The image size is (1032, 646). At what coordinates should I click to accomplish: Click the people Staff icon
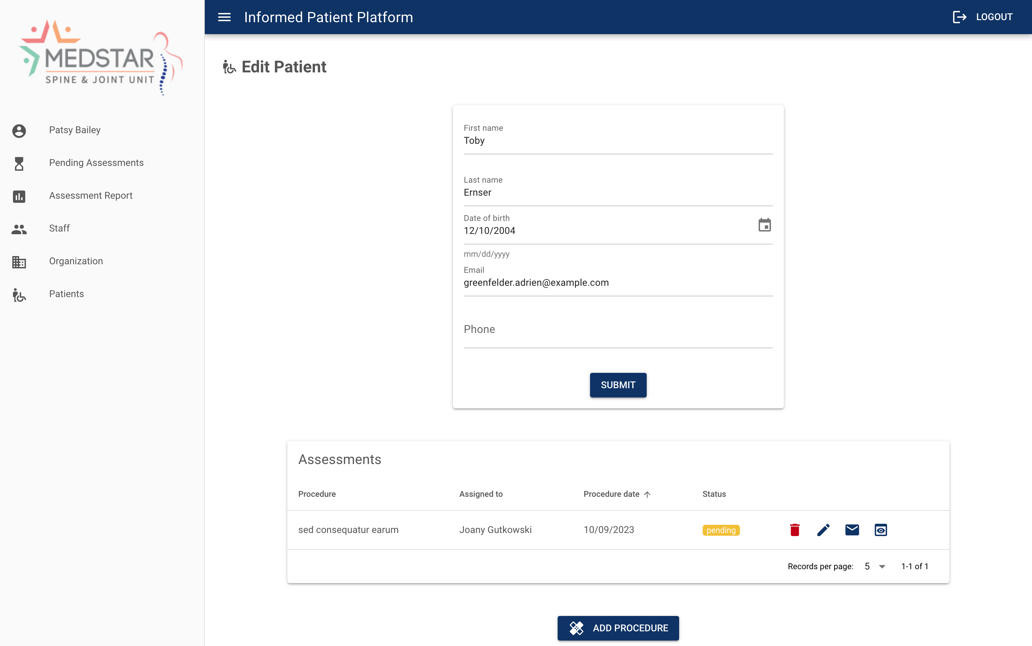pos(19,229)
